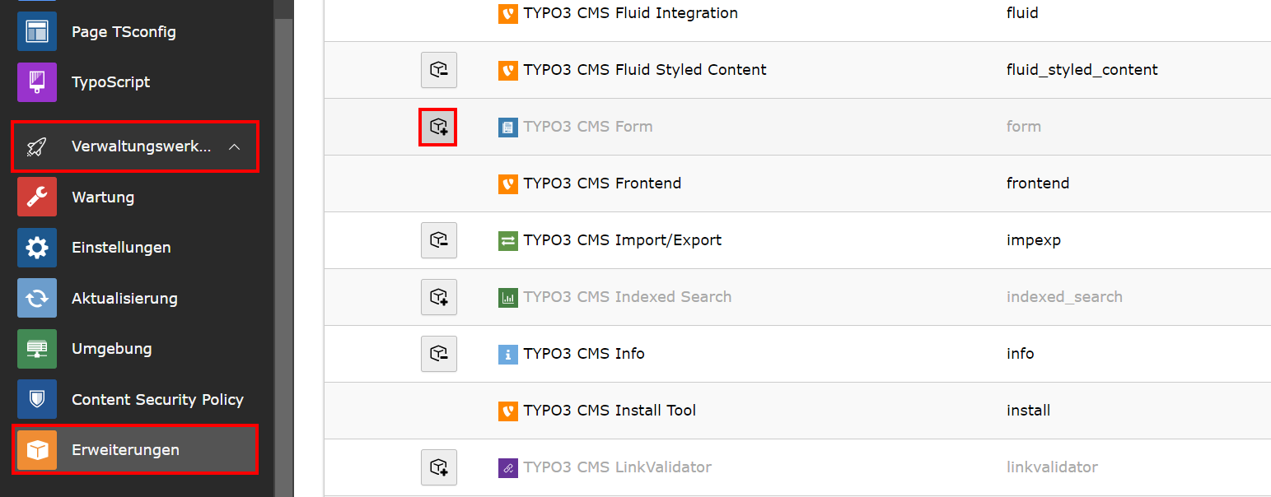Select the Erweiterungen menu entry

135,450
